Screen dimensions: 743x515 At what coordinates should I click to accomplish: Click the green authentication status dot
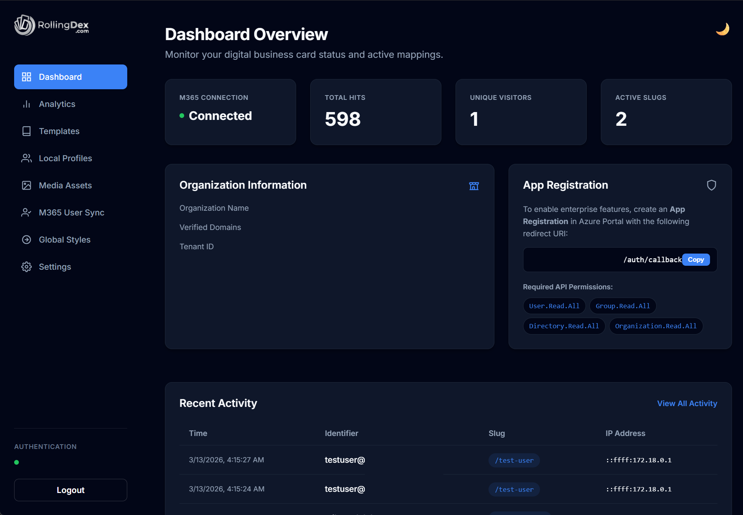pyautogui.click(x=16, y=462)
